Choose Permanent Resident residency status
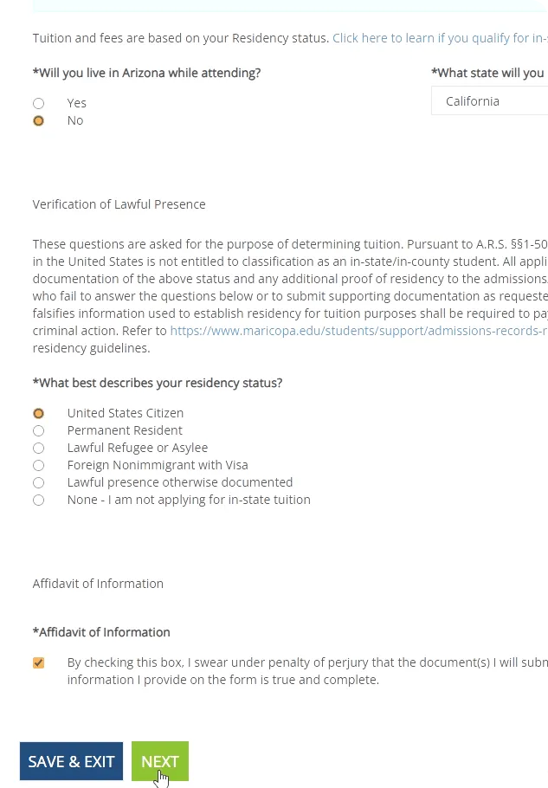 (x=39, y=430)
